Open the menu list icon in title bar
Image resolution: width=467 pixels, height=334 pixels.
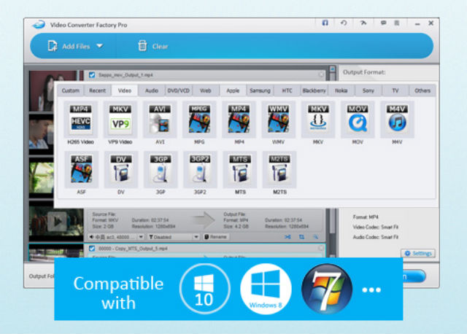click(397, 23)
